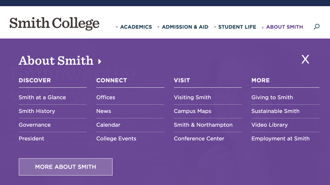Expand the Admission & Aid menu
330x185 pixels.
click(183, 27)
